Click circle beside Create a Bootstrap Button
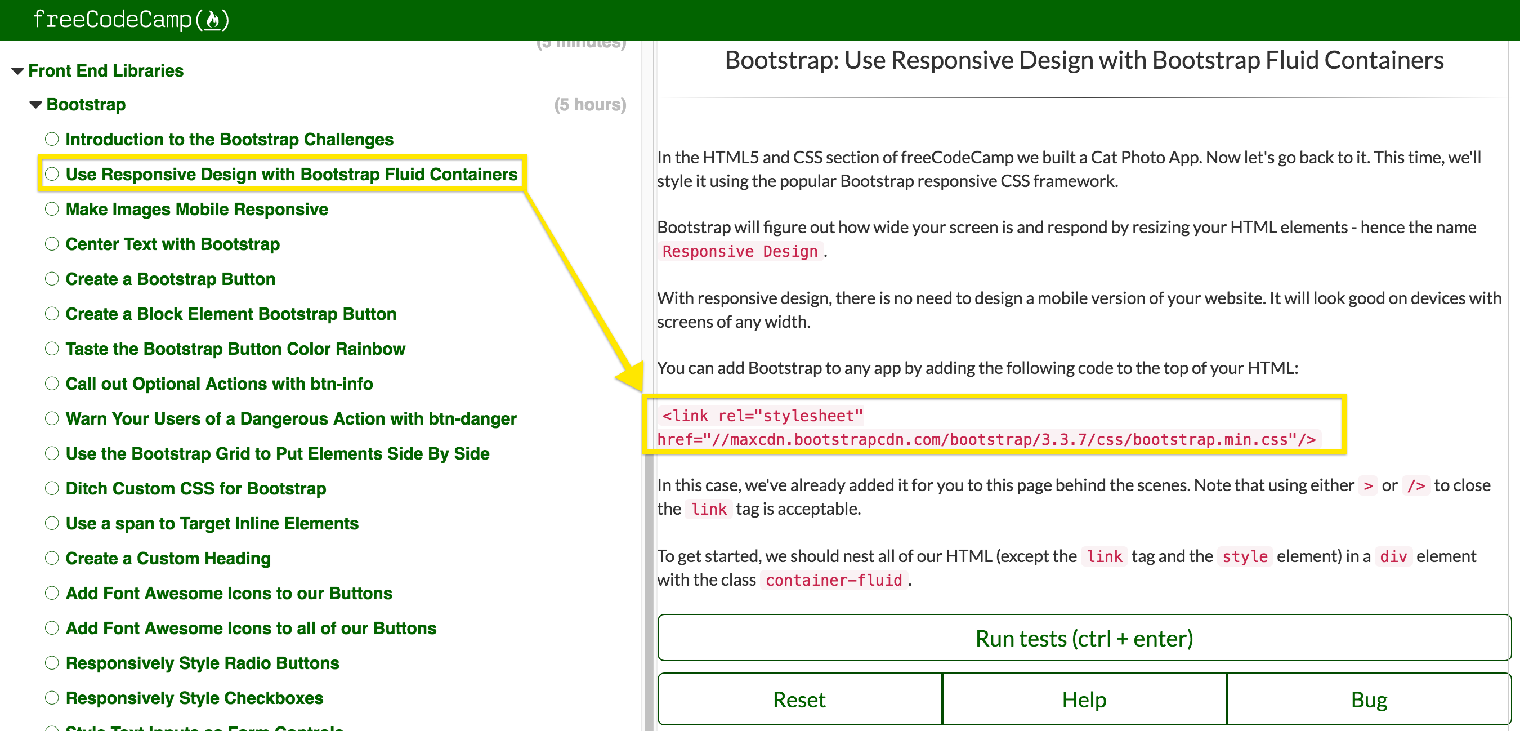Viewport: 1520px width, 731px height. pyautogui.click(x=52, y=278)
